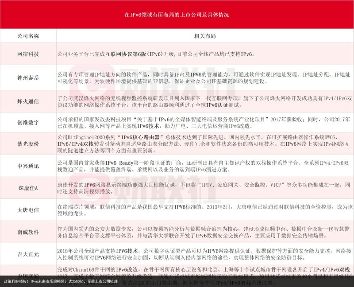Click the company name 中兴通讯
Image resolution: width=354 pixels, height=287 pixels.
(x=28, y=166)
